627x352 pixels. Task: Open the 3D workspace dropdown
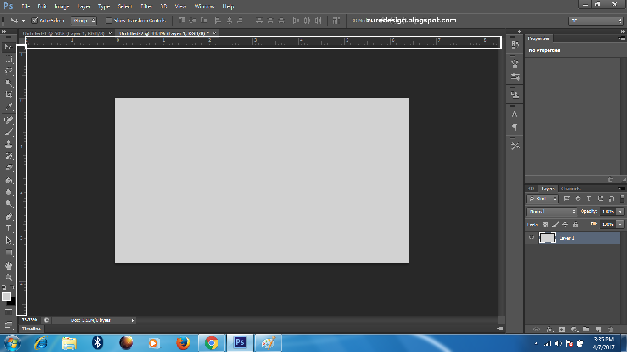(596, 21)
